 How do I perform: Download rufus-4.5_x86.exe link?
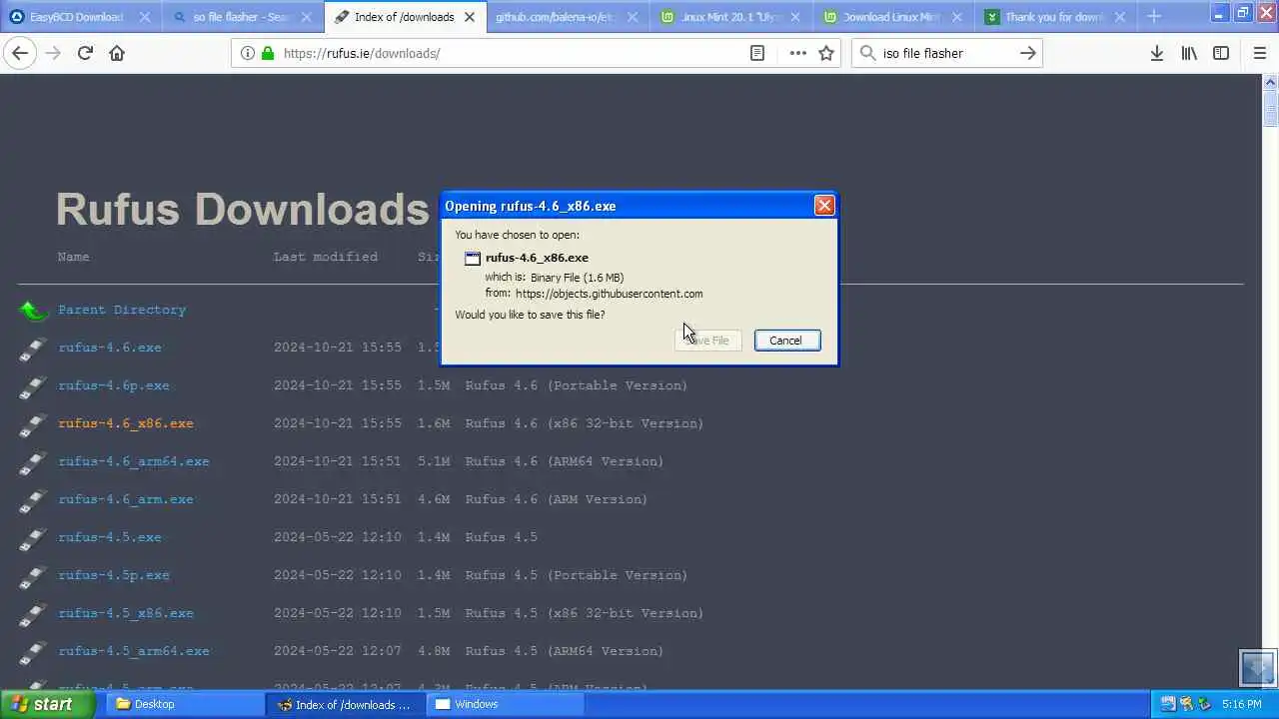(x=126, y=613)
